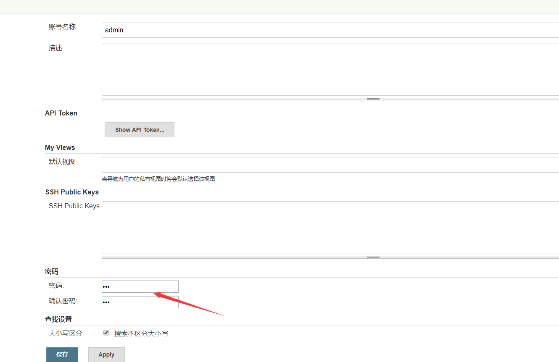Click the 密码 password field with dots
The height and width of the screenshot is (362, 559).
tap(140, 286)
